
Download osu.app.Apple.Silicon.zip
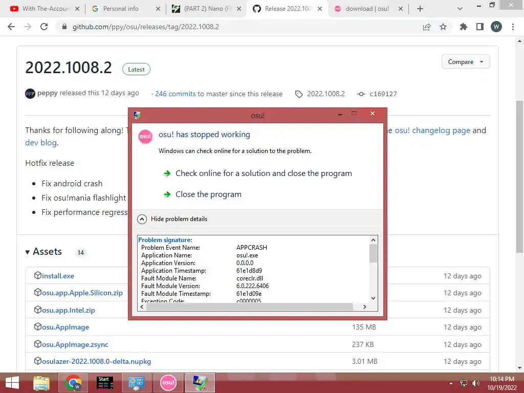82,293
